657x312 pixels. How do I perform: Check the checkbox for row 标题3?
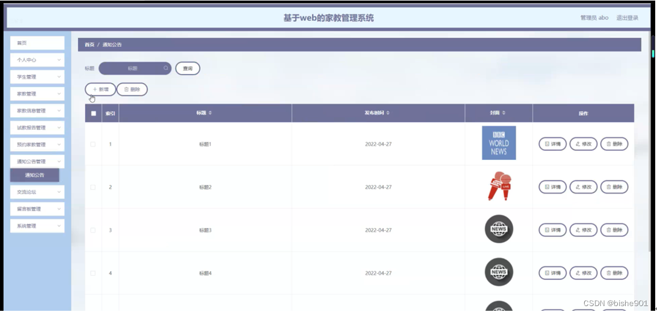coord(93,230)
